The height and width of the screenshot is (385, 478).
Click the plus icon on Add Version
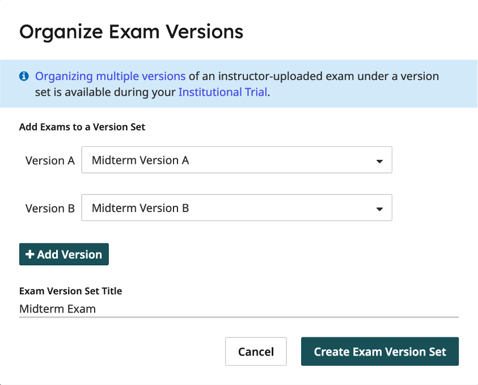tap(30, 255)
